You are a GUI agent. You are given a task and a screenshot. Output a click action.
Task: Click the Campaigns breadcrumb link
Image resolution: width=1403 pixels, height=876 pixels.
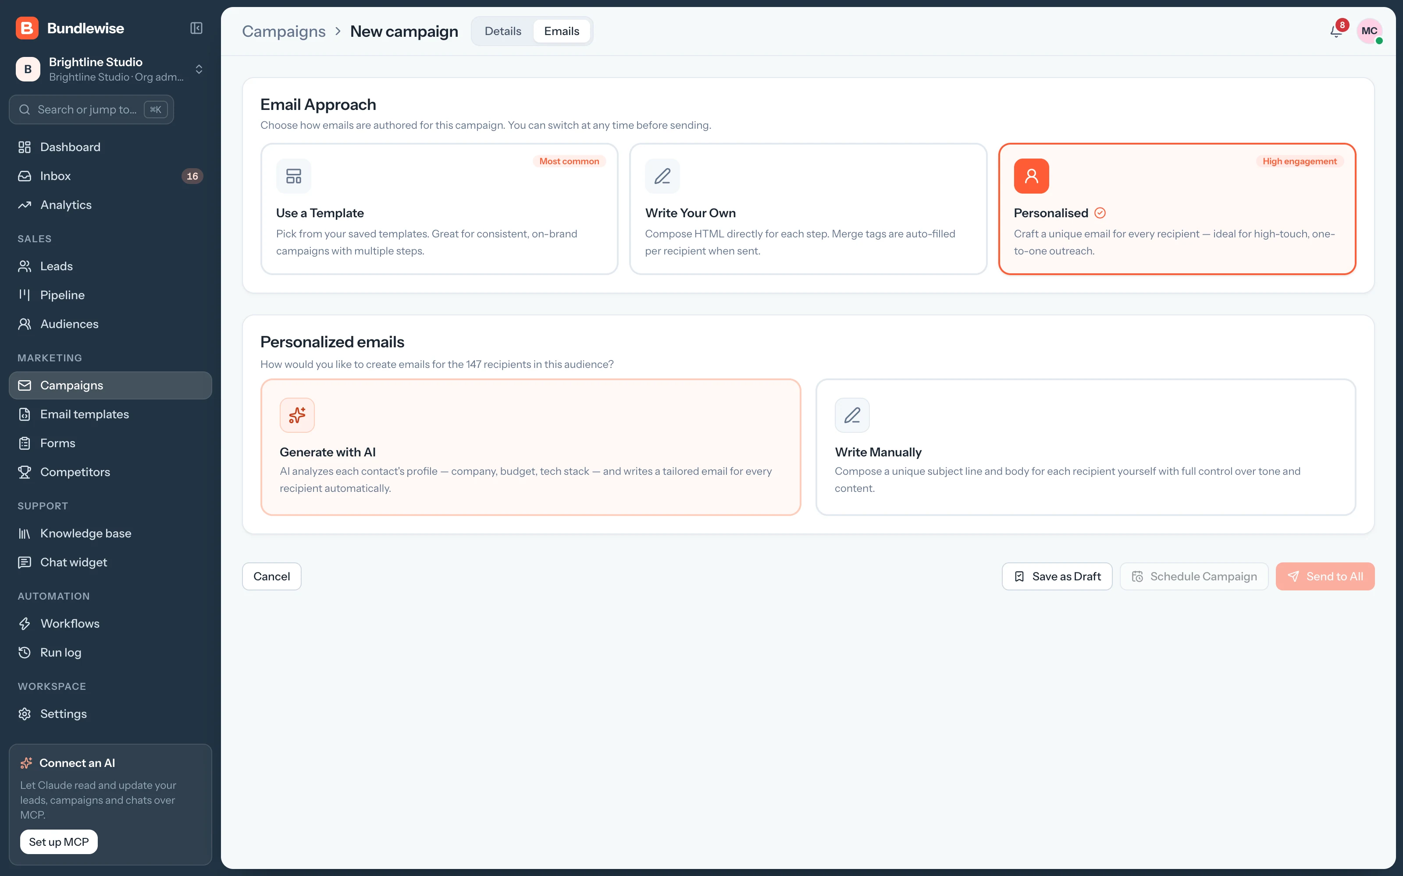point(284,31)
